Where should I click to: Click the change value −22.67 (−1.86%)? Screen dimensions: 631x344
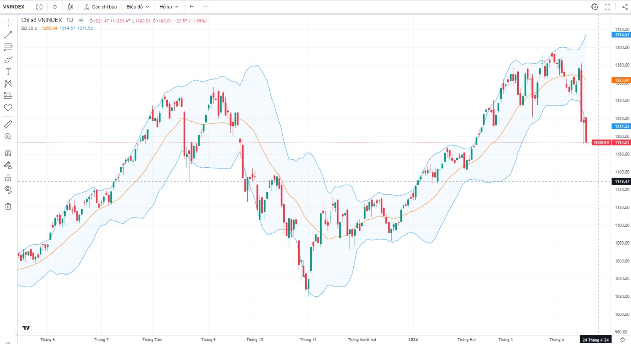pyautogui.click(x=190, y=21)
